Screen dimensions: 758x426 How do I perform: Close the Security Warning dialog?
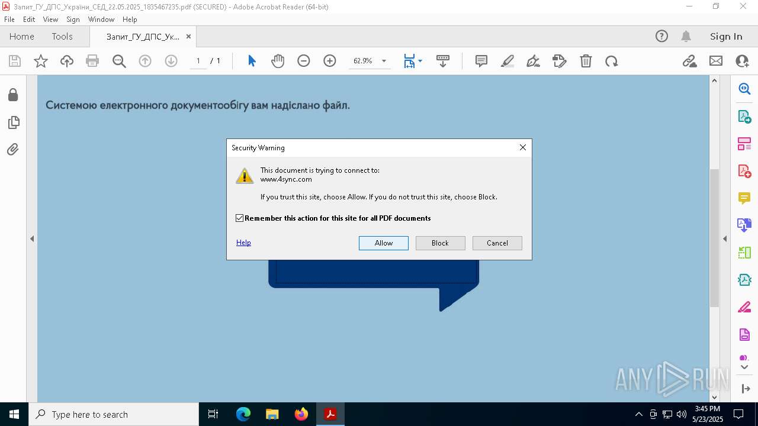pos(523,148)
